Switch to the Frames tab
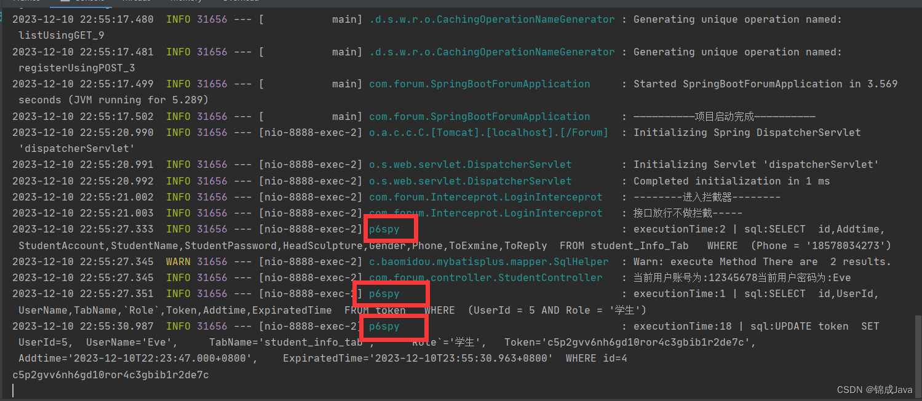 pyautogui.click(x=28, y=2)
